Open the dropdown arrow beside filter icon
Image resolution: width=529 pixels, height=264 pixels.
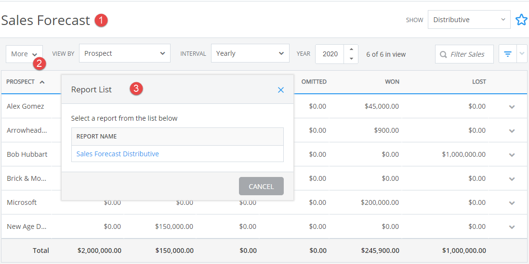tap(522, 54)
